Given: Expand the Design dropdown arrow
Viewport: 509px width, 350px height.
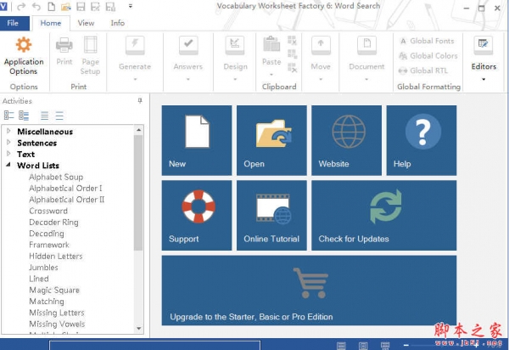Looking at the screenshot, I should 235,79.
